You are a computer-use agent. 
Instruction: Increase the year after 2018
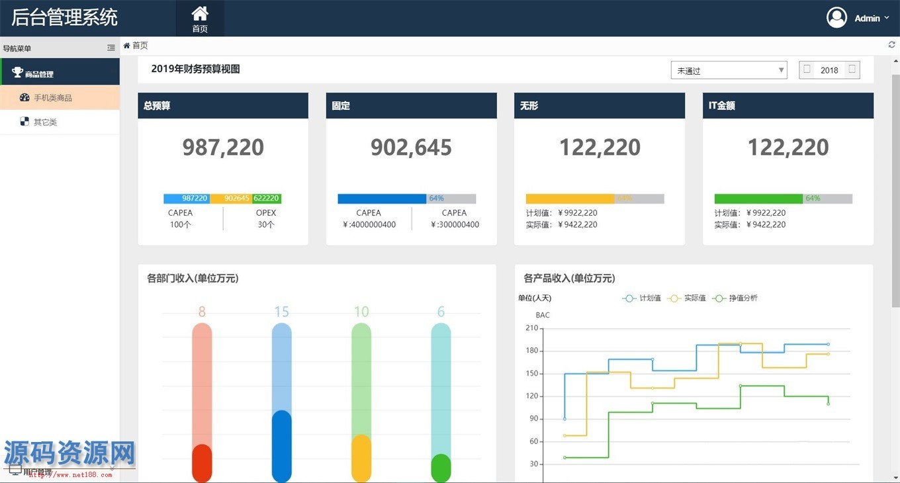(852, 69)
